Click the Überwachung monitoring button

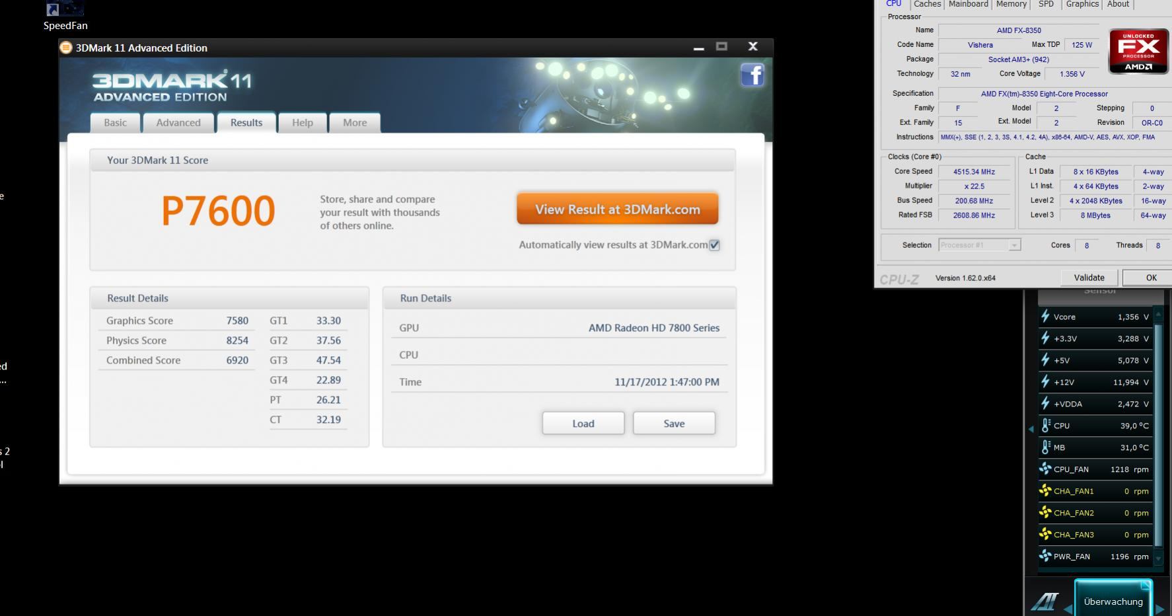pyautogui.click(x=1113, y=597)
